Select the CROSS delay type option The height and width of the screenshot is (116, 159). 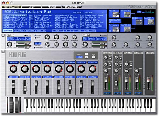(35, 38)
